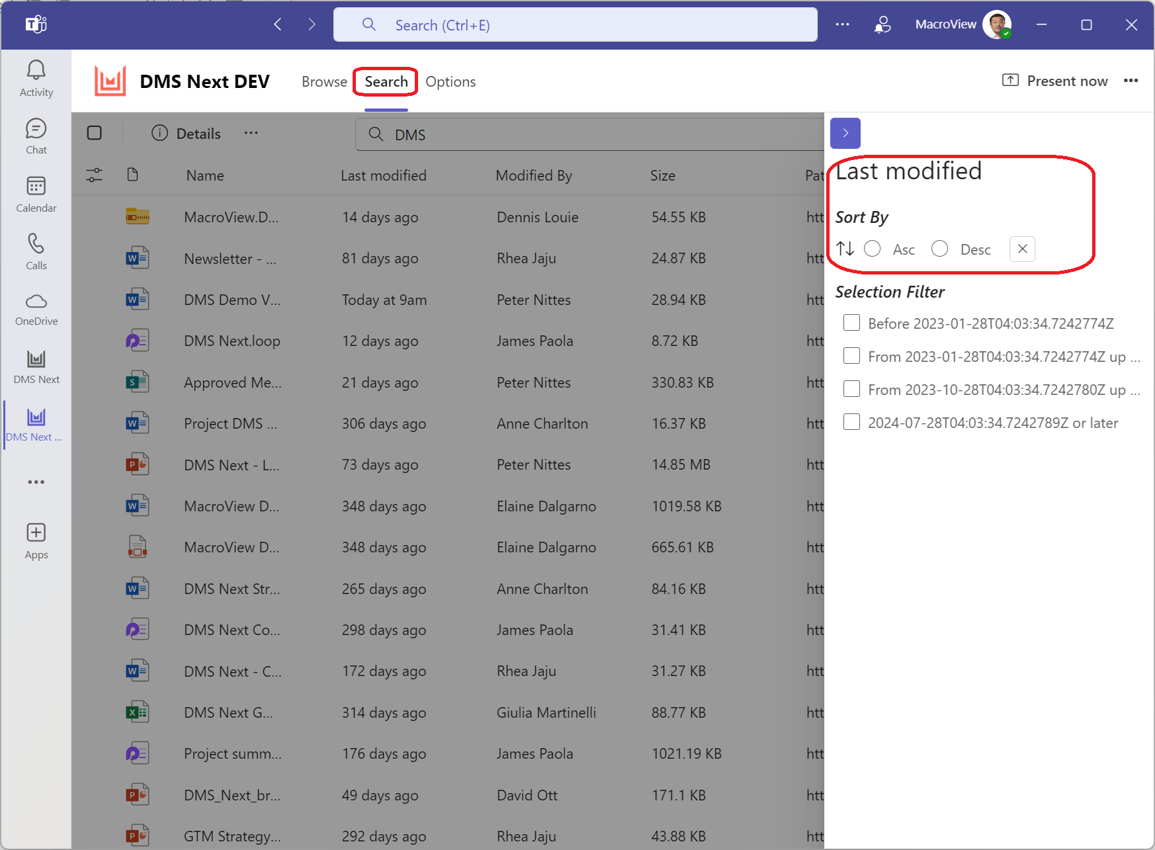Open the people notification icon

(x=882, y=24)
